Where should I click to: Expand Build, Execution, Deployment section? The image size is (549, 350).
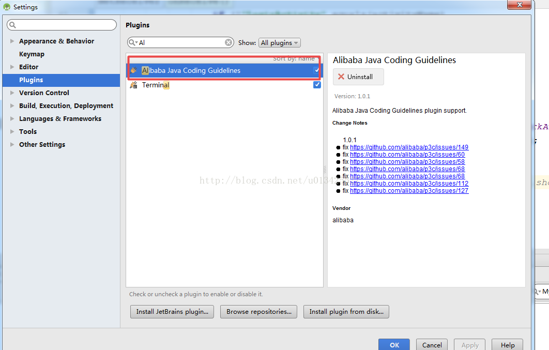point(12,105)
